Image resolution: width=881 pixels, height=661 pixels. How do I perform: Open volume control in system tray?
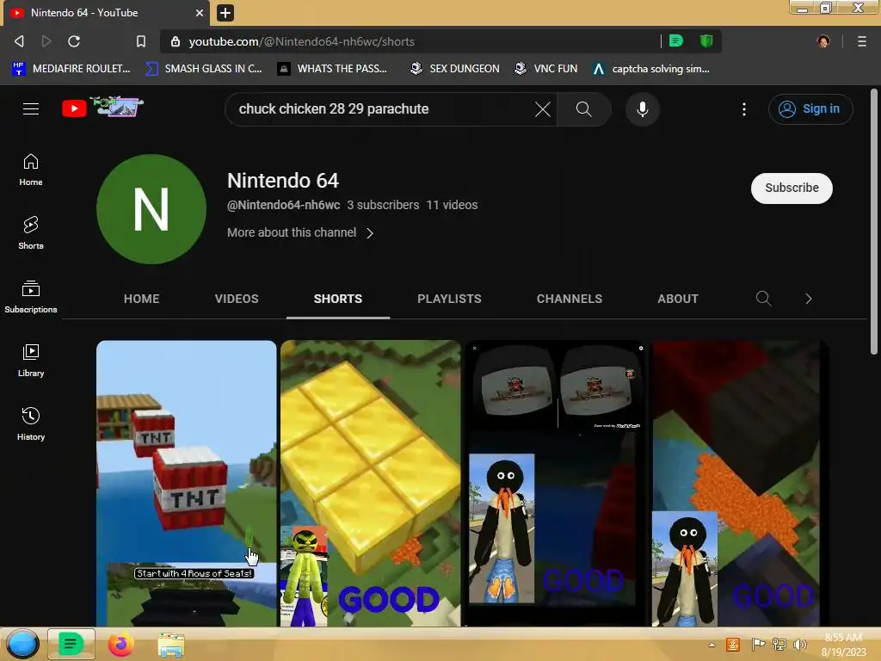click(800, 645)
